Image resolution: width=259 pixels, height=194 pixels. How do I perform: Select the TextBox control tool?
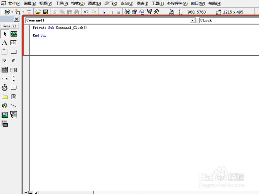pos(14,43)
